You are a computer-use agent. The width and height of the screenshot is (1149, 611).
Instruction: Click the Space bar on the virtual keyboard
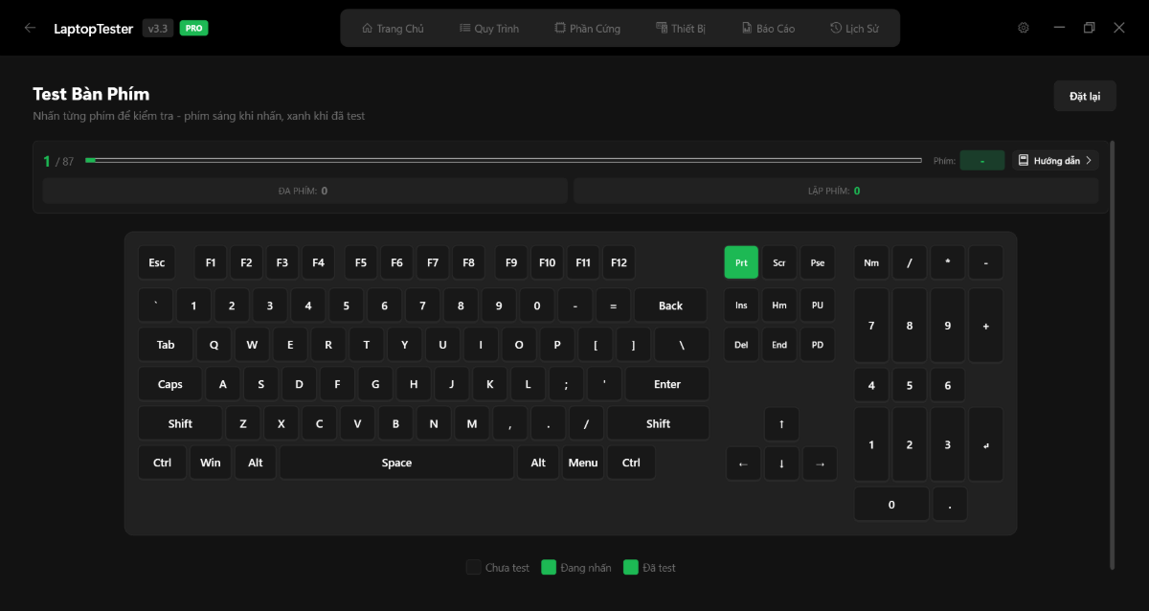click(x=395, y=462)
